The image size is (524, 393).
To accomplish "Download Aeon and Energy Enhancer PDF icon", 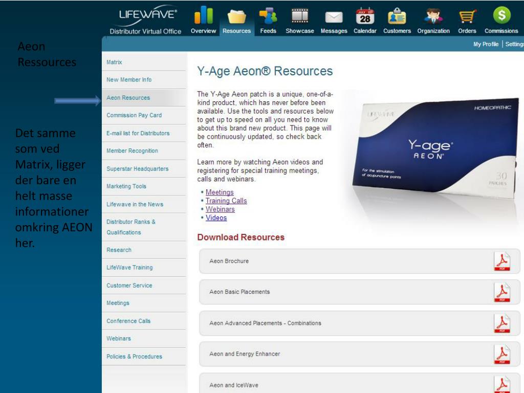I will coord(502,355).
